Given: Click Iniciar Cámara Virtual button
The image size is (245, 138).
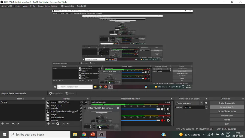Looking at the screenshot, I should click(x=227, y=111).
